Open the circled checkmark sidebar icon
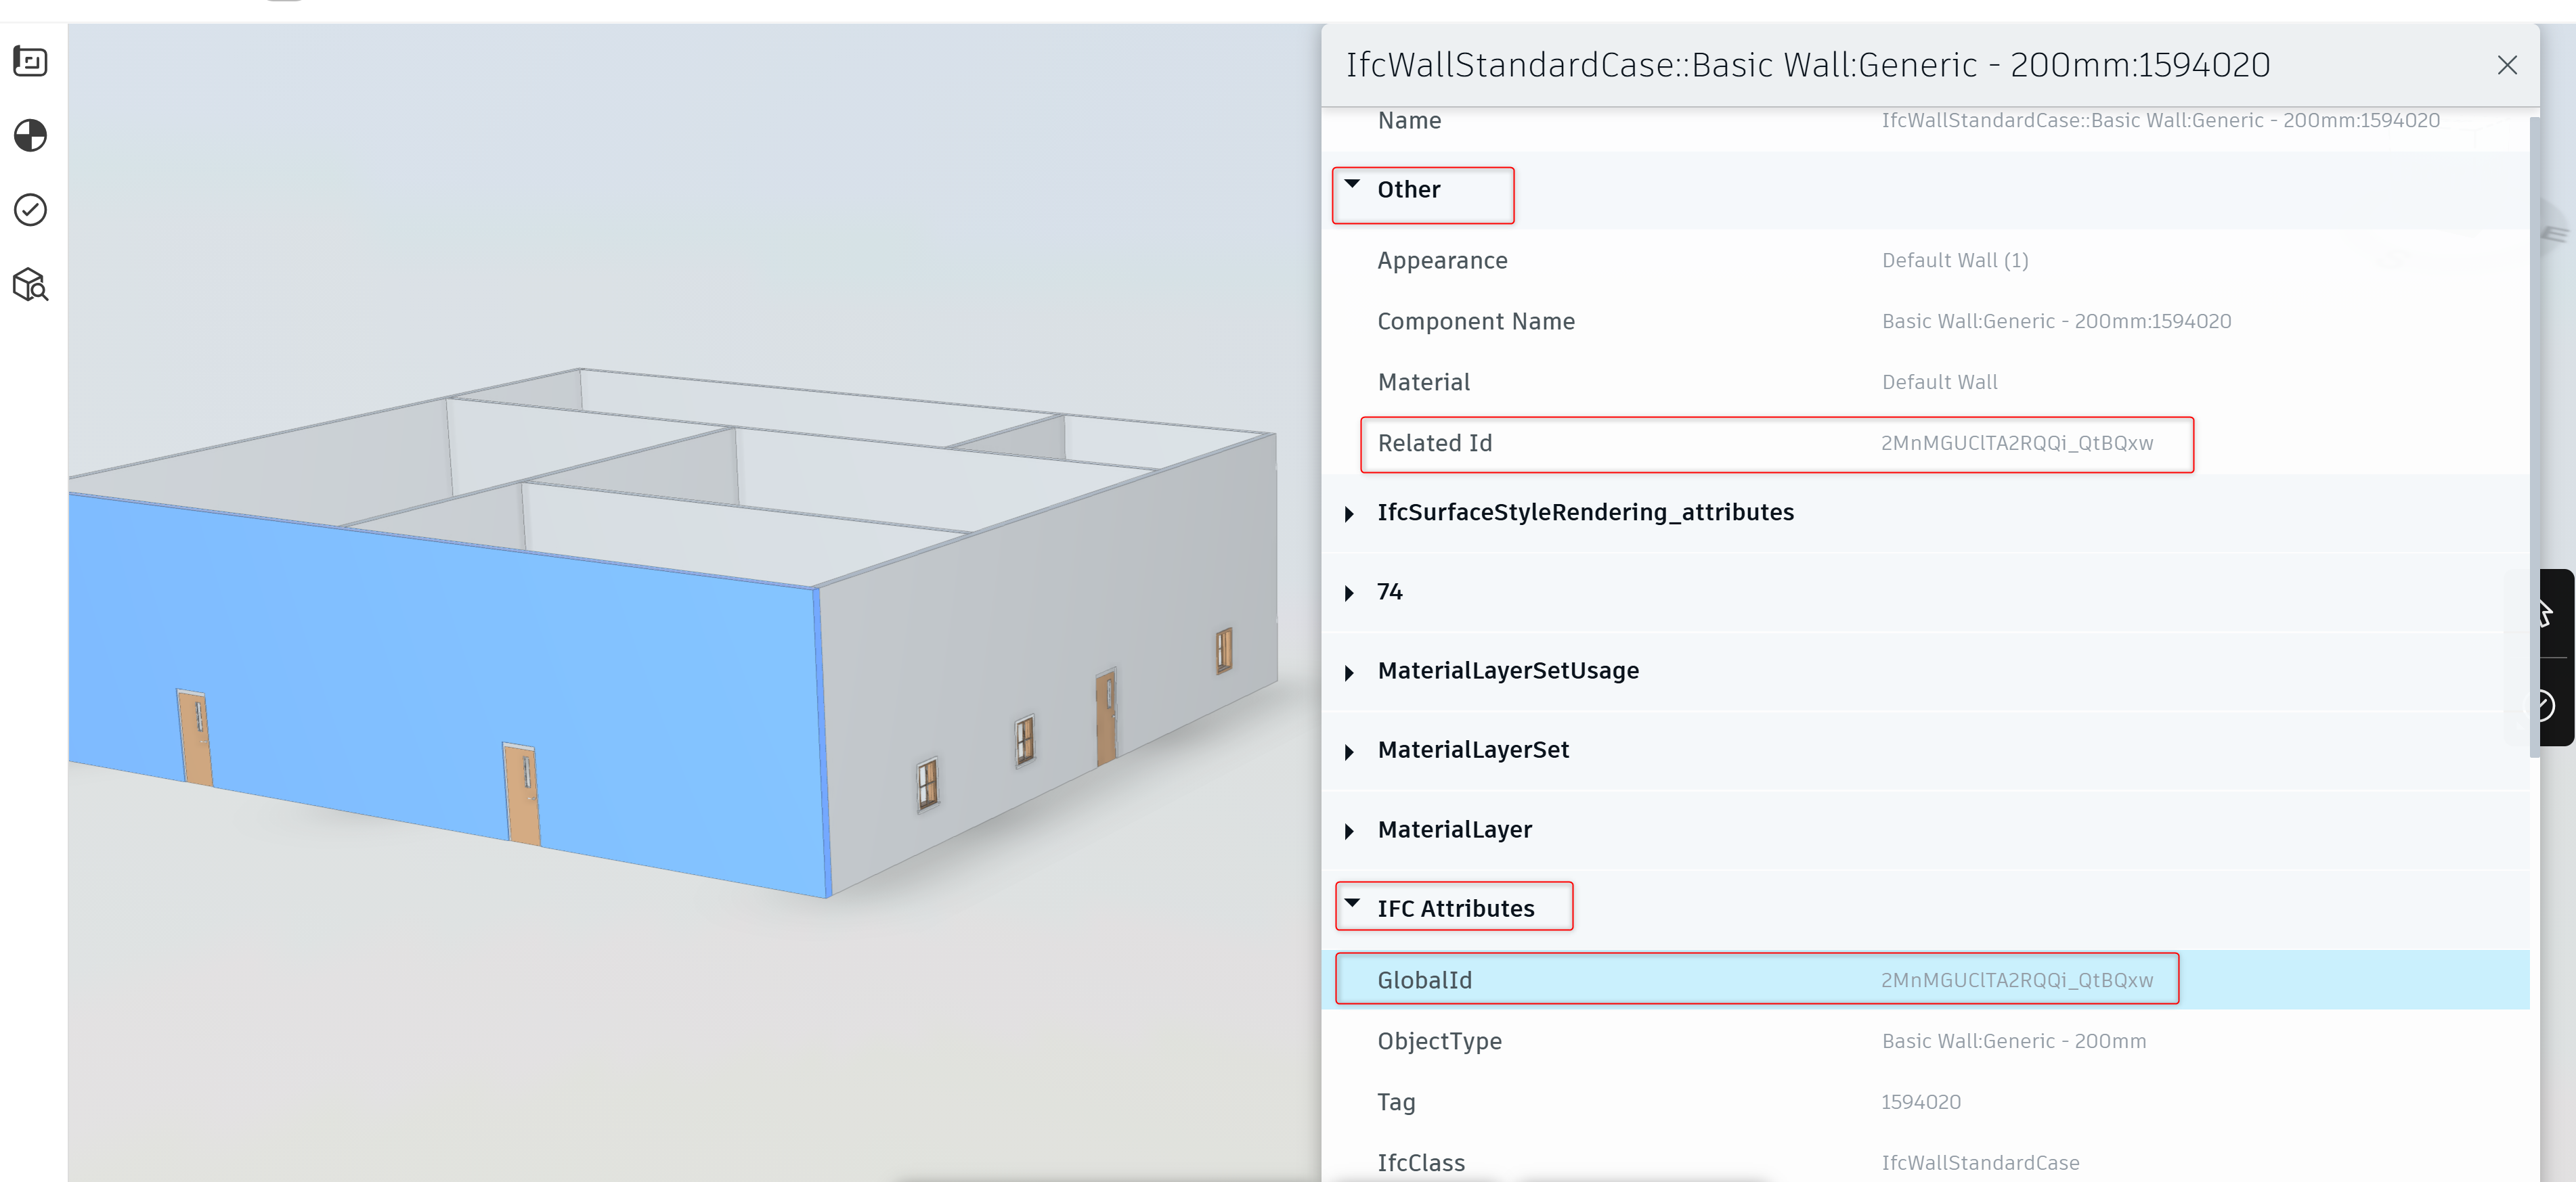 coord(30,210)
